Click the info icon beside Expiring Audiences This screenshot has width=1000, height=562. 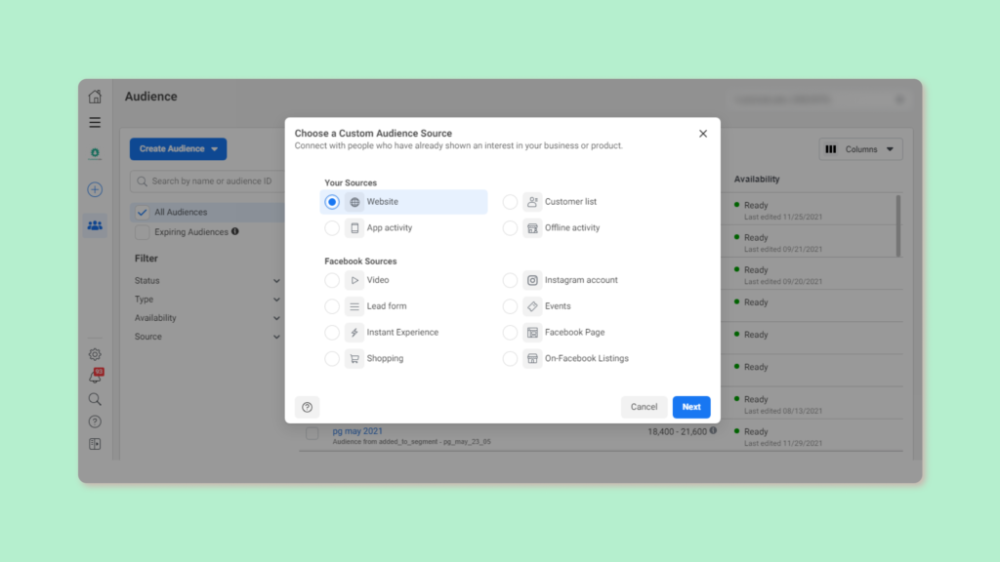coord(235,231)
